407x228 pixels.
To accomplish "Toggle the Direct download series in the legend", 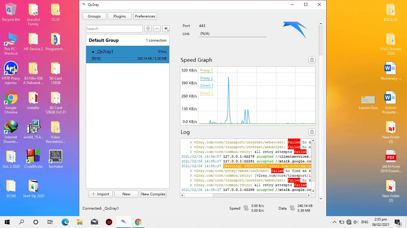I will [x=207, y=93].
